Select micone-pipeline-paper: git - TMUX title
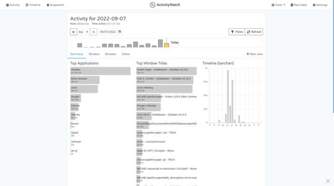Screen dimensions: 334x186 point(156,161)
